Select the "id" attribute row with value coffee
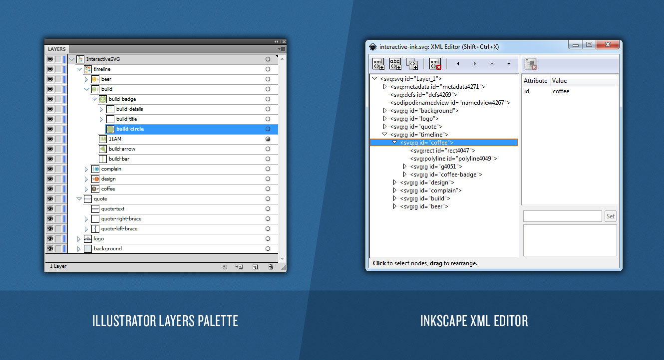 (571, 91)
